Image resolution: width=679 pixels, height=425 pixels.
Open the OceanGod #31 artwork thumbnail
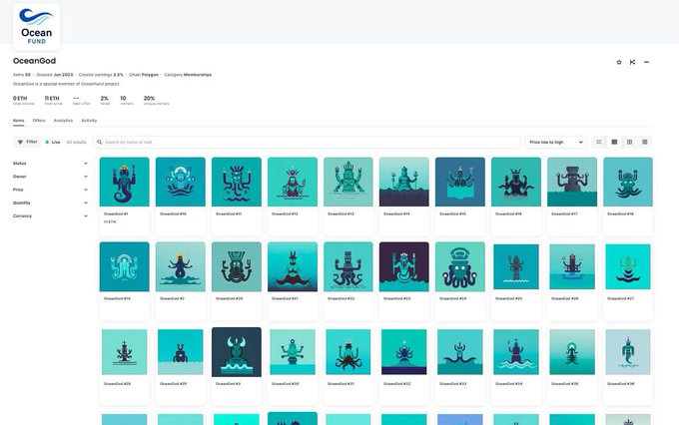click(348, 352)
